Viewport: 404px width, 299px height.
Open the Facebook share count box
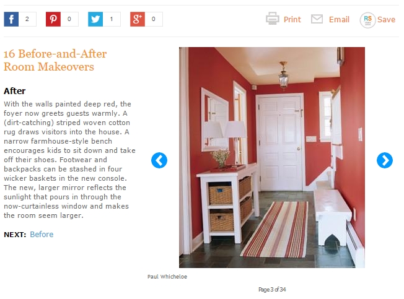click(27, 19)
